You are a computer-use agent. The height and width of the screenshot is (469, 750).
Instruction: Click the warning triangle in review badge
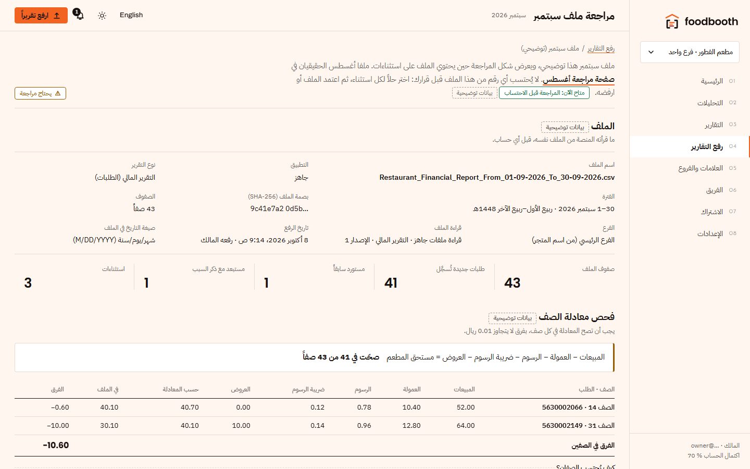pyautogui.click(x=58, y=93)
